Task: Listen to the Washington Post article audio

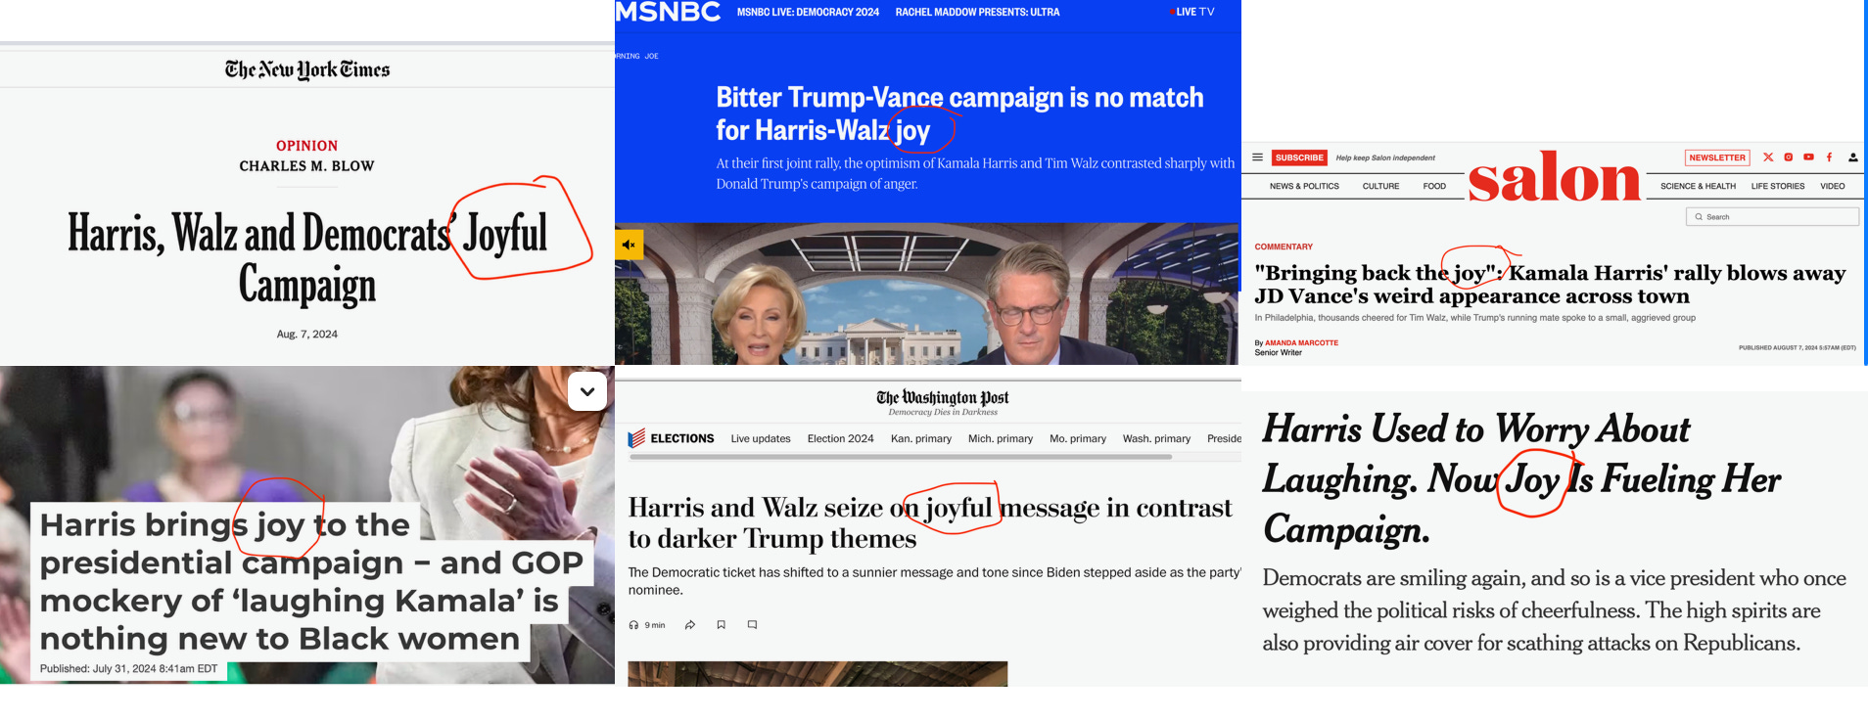Action: (x=633, y=625)
